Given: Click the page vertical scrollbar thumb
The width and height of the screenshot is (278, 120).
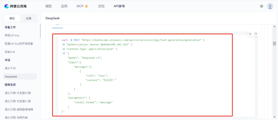Looking at the screenshot, I should 274,44.
